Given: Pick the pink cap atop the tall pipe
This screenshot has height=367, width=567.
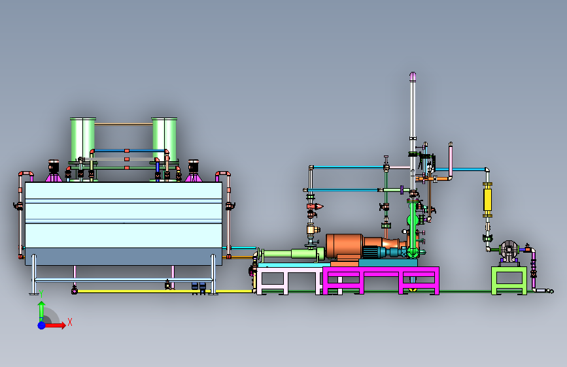Looking at the screenshot, I should tap(413, 76).
